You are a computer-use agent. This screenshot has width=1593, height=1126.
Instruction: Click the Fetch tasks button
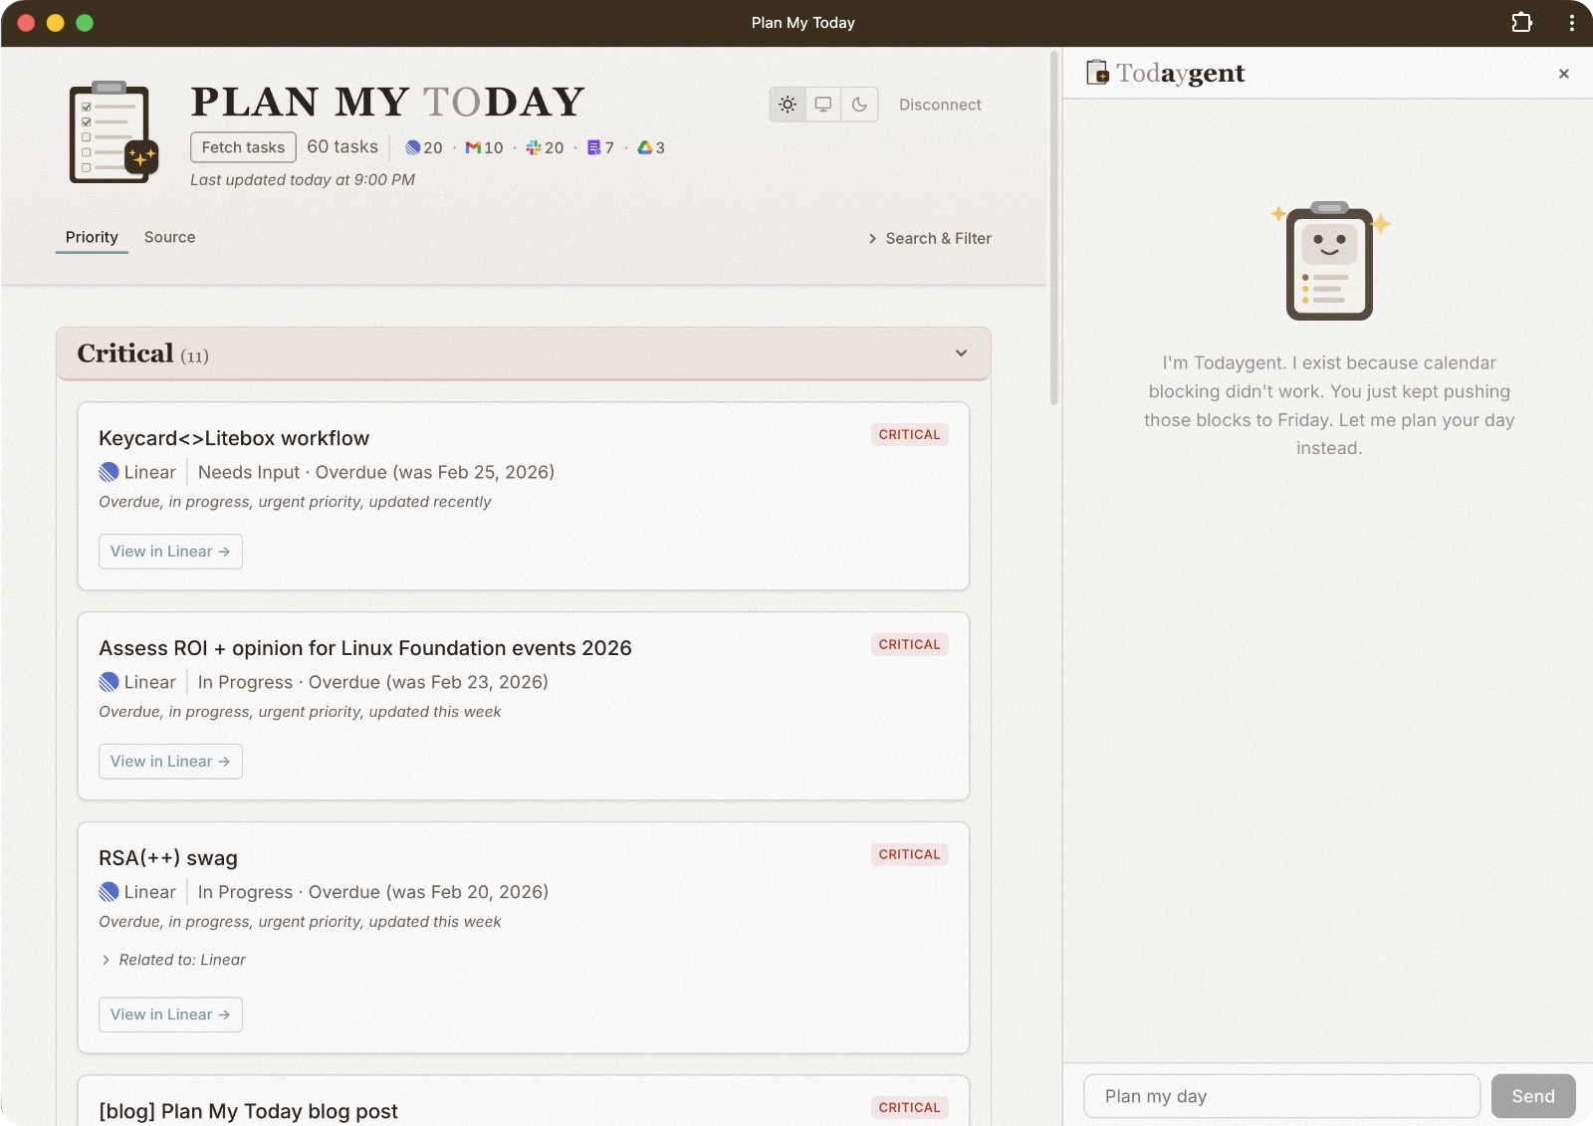pyautogui.click(x=242, y=146)
